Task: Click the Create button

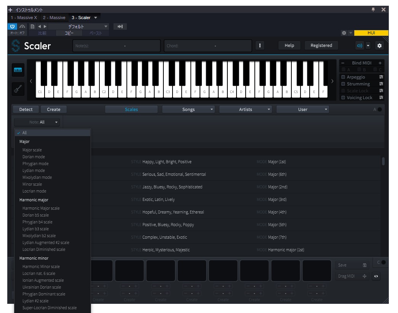Action: tap(54, 109)
